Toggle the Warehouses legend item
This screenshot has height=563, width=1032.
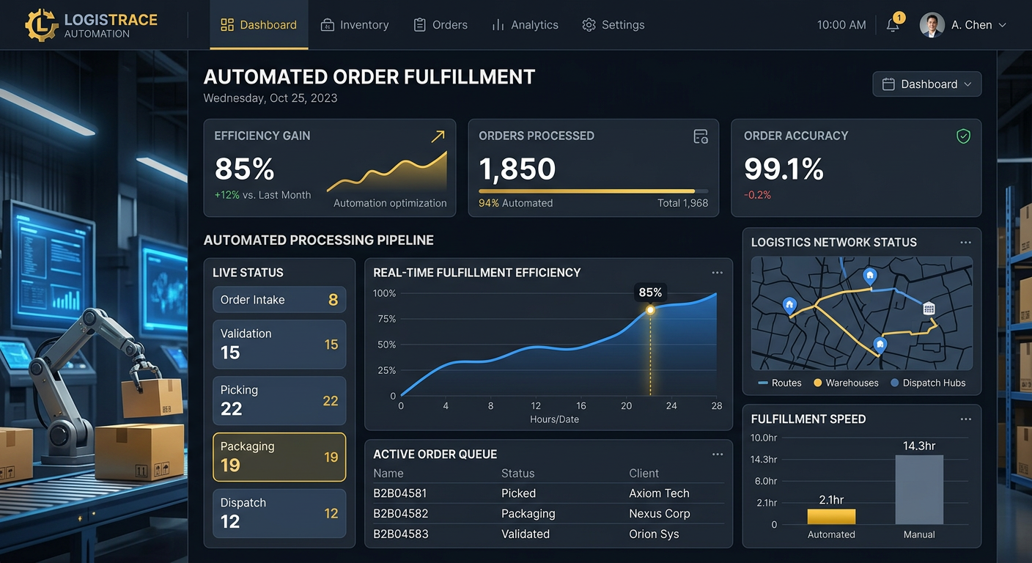click(x=846, y=383)
